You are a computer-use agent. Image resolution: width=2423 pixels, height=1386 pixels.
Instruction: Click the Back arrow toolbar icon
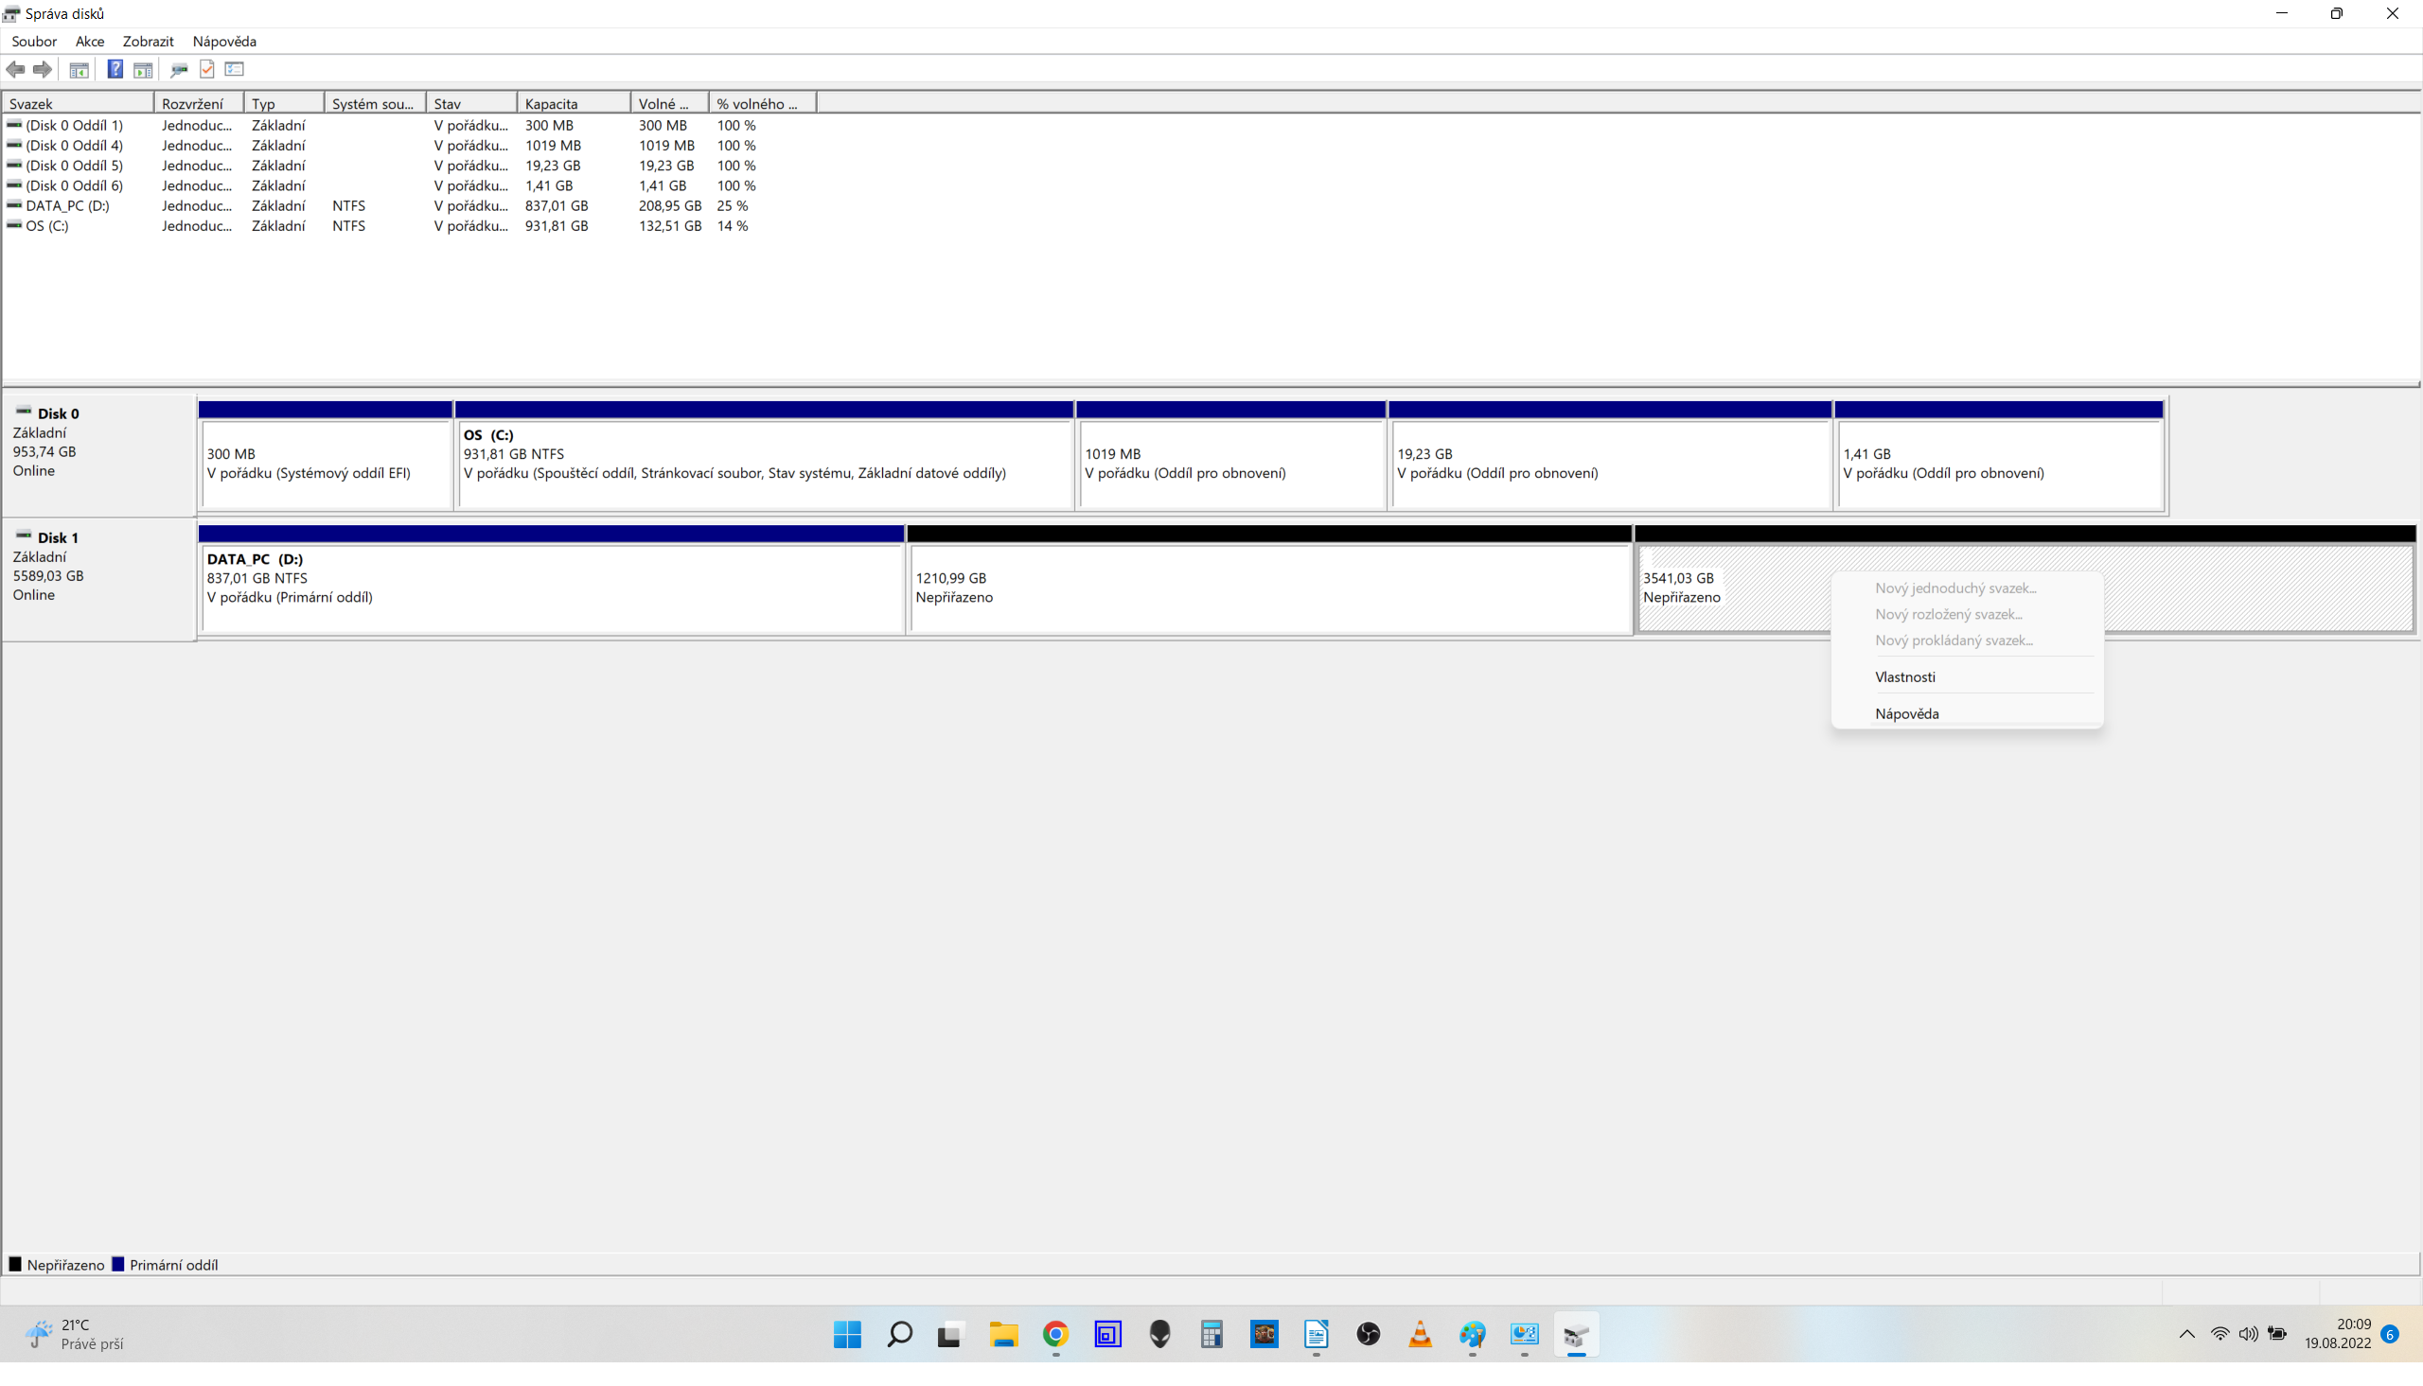coord(15,69)
